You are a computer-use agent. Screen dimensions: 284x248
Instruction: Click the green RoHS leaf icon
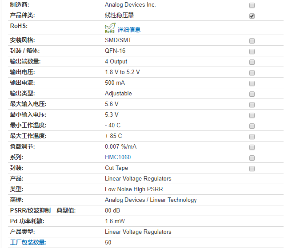(110, 28)
